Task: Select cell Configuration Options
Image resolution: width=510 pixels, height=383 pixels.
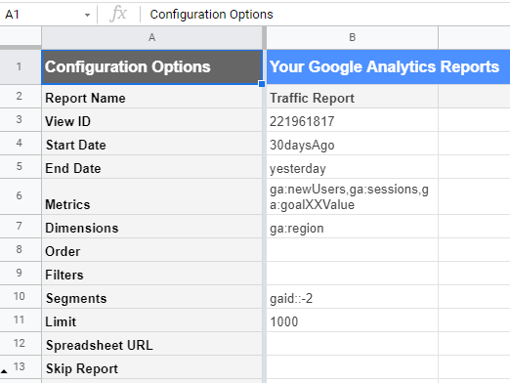Action: point(151,67)
